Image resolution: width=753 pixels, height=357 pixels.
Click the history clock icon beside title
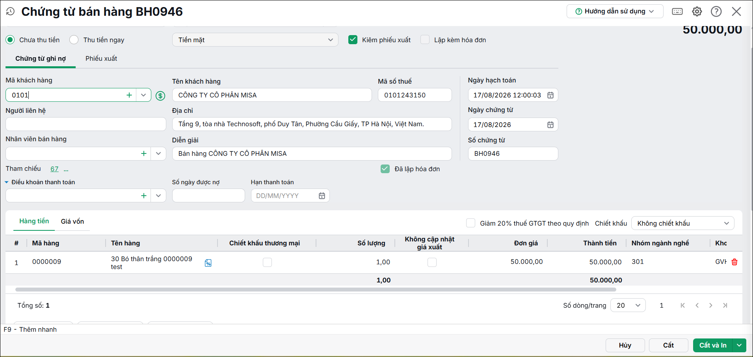point(11,11)
